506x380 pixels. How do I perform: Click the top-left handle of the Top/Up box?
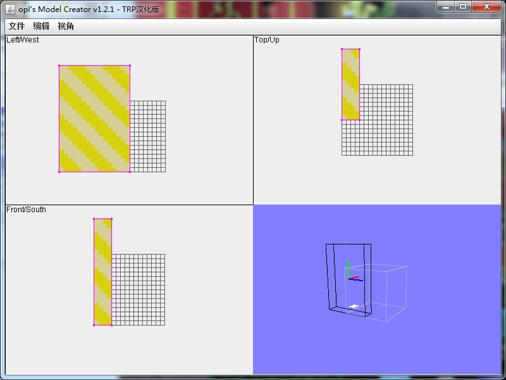point(342,49)
